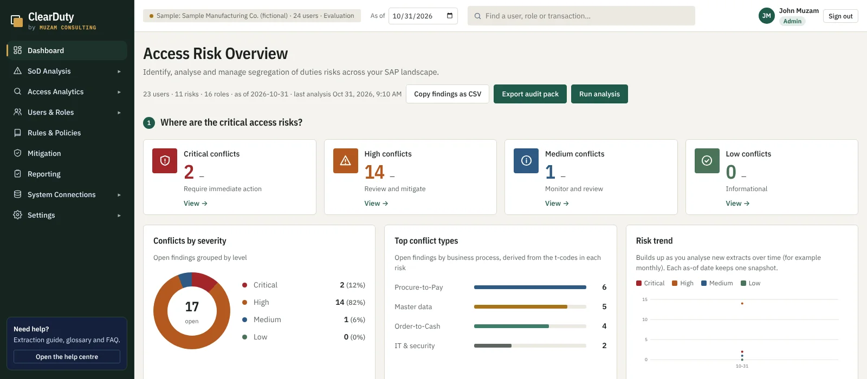
Task: Open Dashboard via its grid icon
Action: [x=17, y=50]
